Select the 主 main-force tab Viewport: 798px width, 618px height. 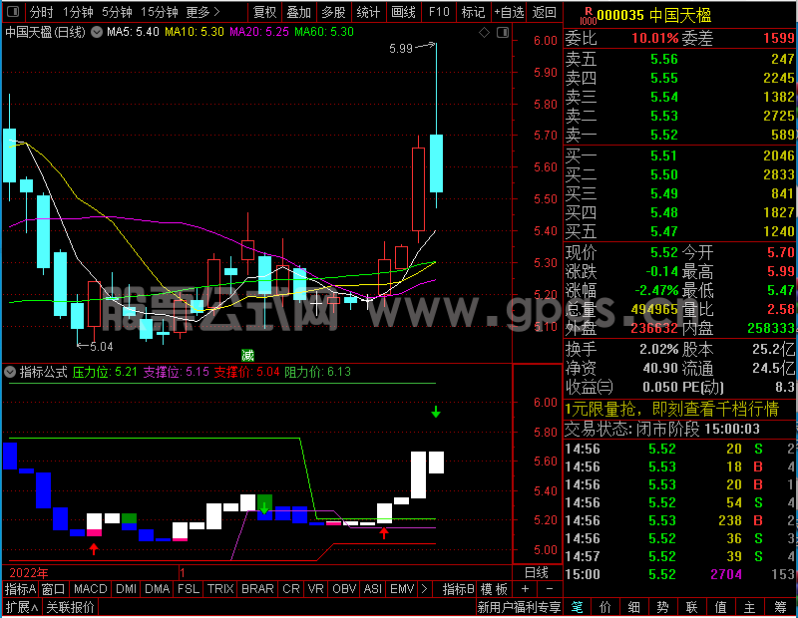point(750,607)
